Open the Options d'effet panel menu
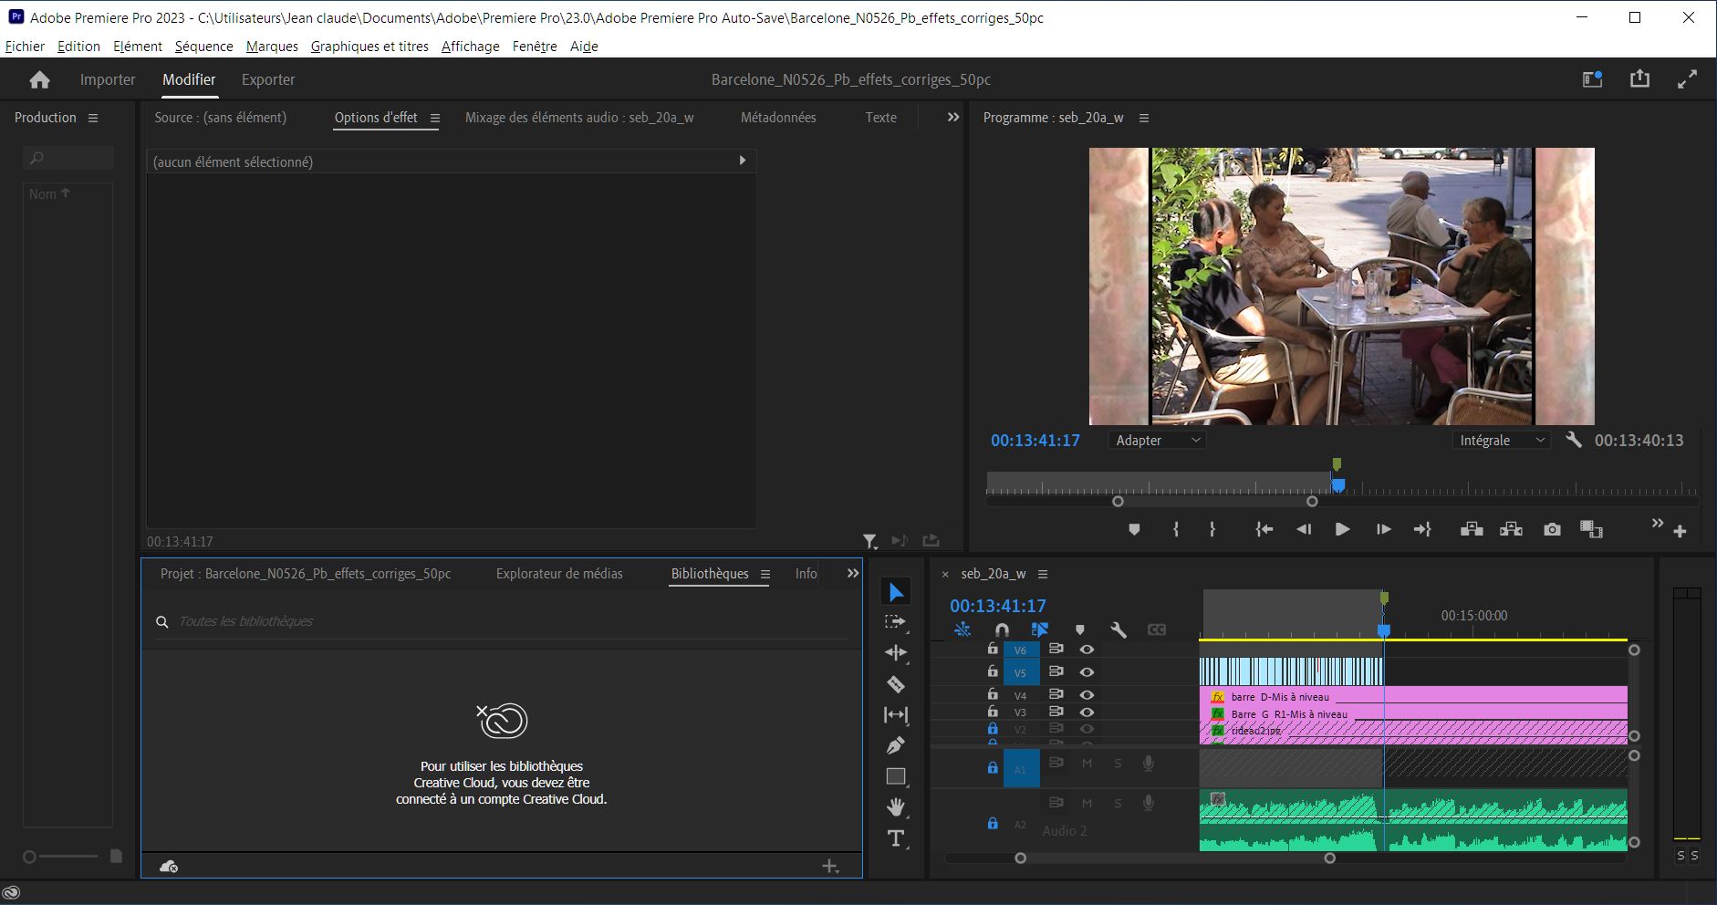The image size is (1717, 905). pyautogui.click(x=435, y=118)
